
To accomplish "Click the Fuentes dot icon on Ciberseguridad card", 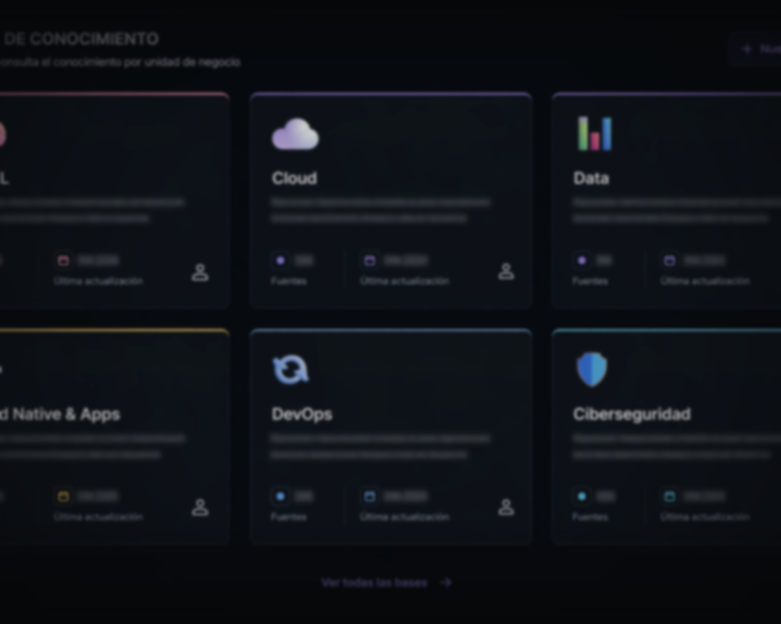I will pyautogui.click(x=582, y=497).
